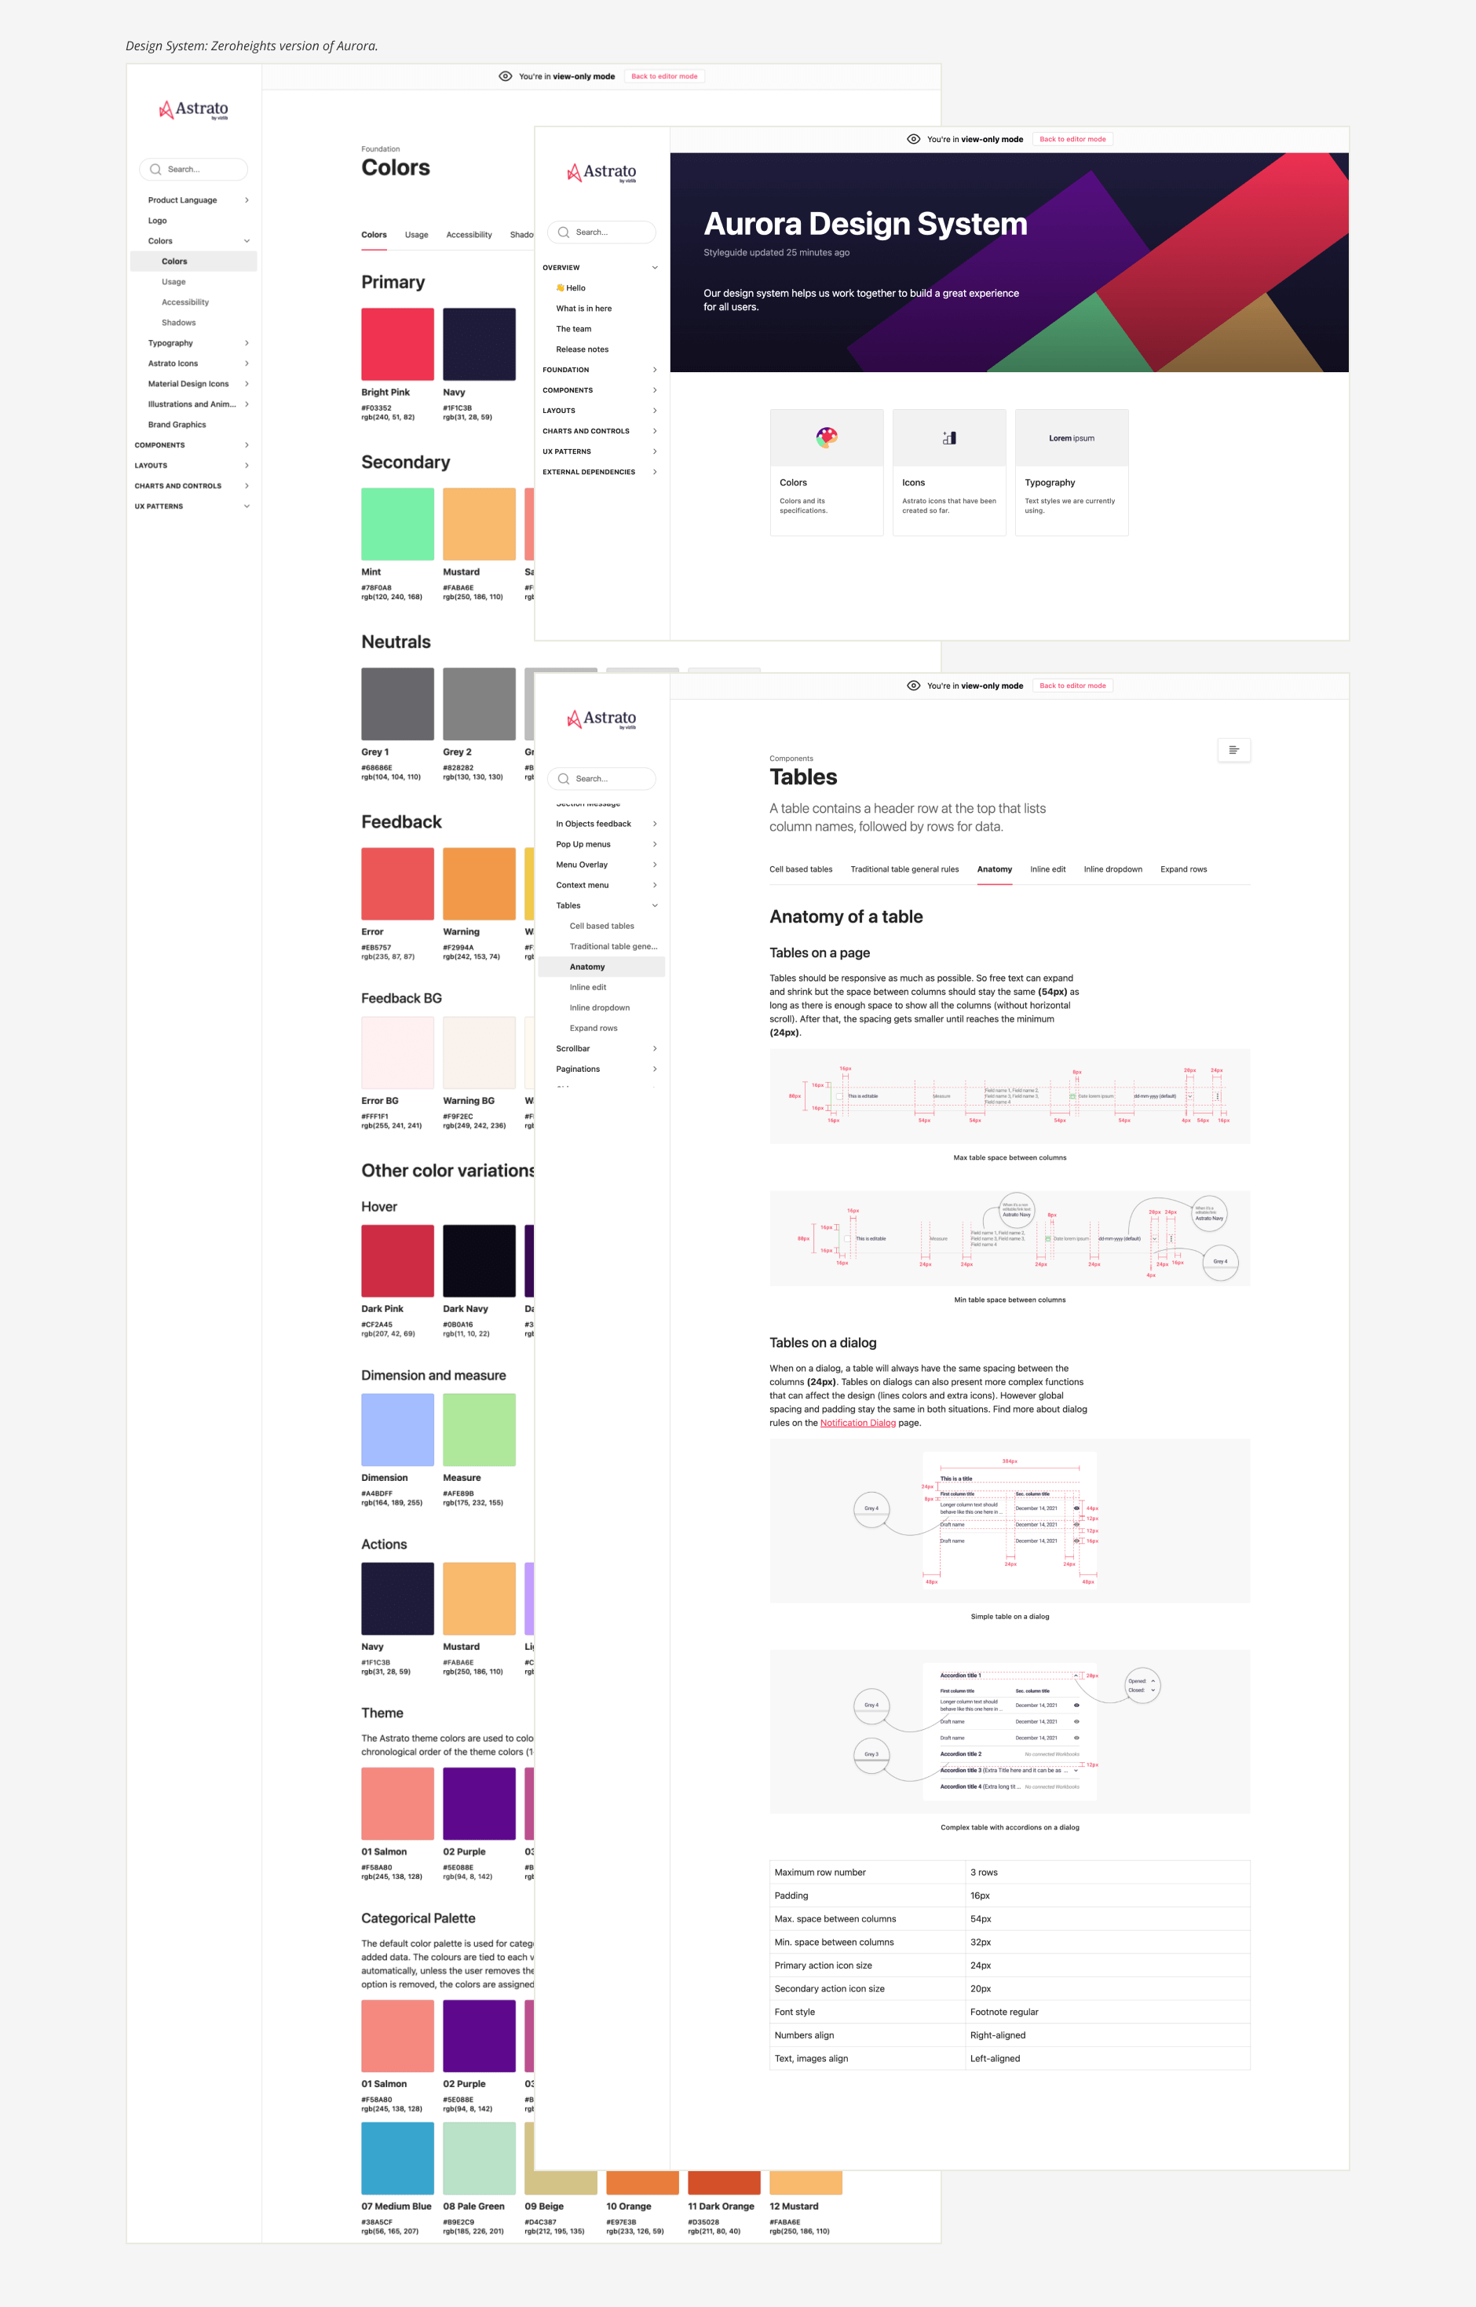Click Back to editor mode in the Aurora home window
1476x2307 pixels.
pyautogui.click(x=1072, y=139)
